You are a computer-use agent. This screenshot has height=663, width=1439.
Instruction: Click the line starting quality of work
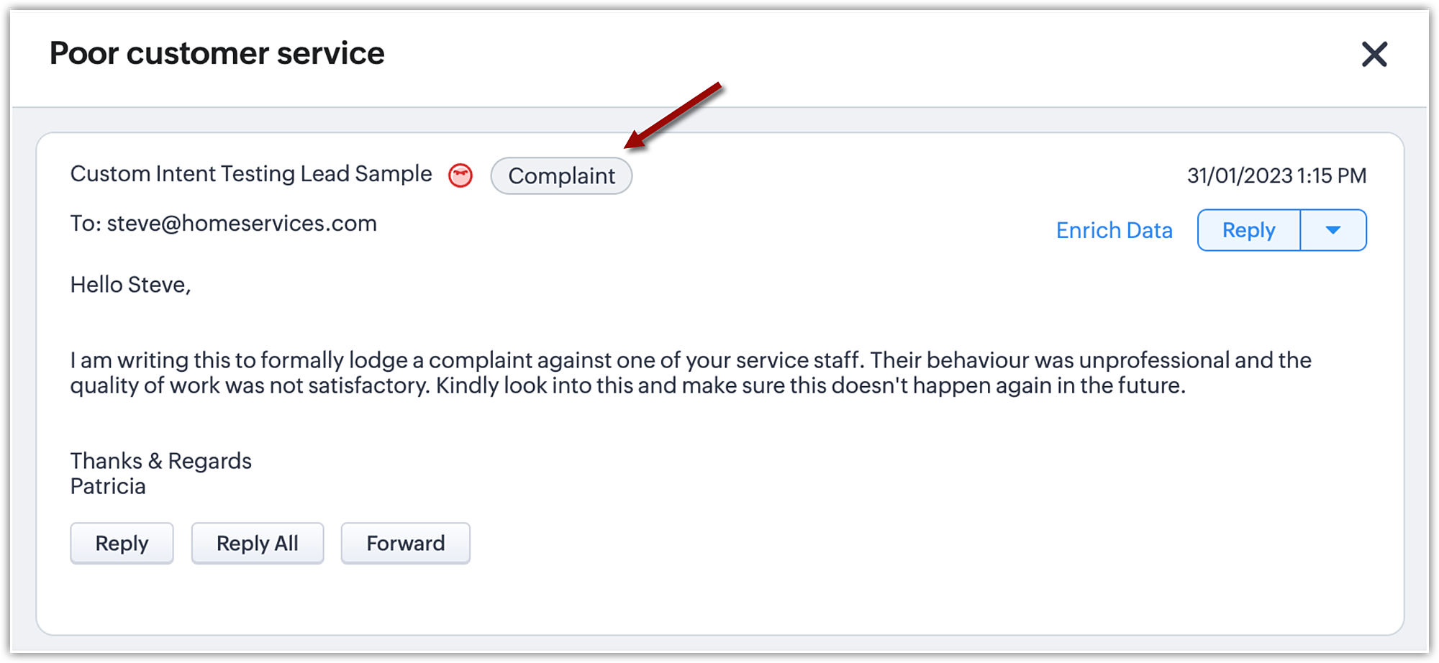pyautogui.click(x=627, y=386)
